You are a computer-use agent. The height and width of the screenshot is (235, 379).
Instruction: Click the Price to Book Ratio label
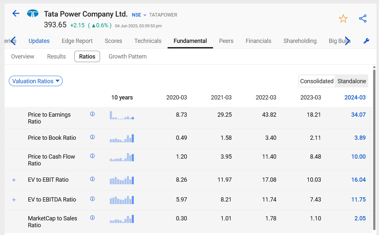[x=52, y=138]
